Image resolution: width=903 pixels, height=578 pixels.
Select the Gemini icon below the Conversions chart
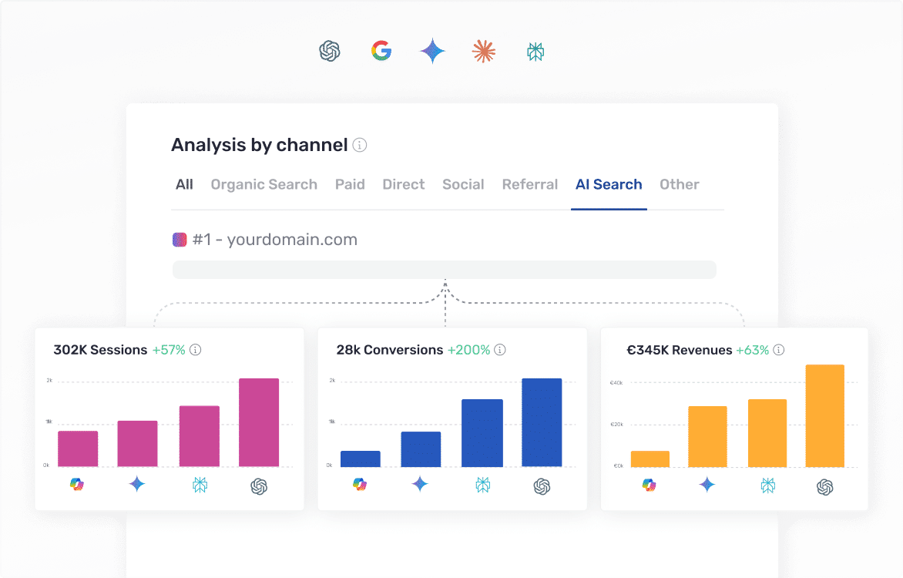(x=420, y=485)
